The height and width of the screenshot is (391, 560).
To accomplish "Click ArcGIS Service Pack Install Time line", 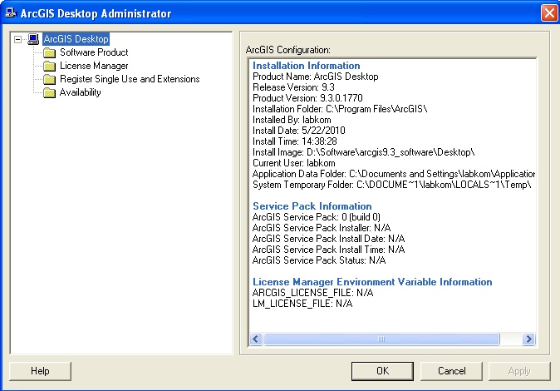I will point(328,250).
